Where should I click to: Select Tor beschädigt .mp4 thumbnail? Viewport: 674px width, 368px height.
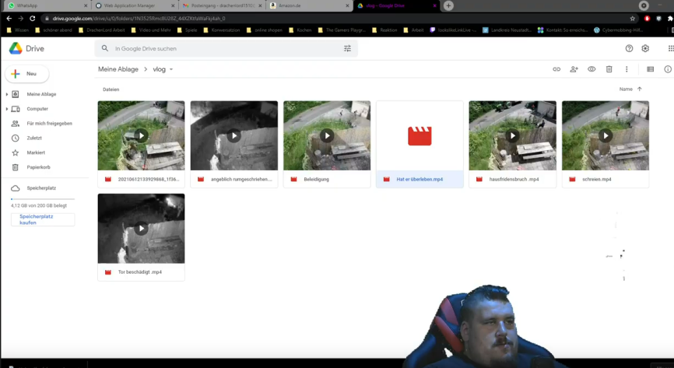pos(141,228)
